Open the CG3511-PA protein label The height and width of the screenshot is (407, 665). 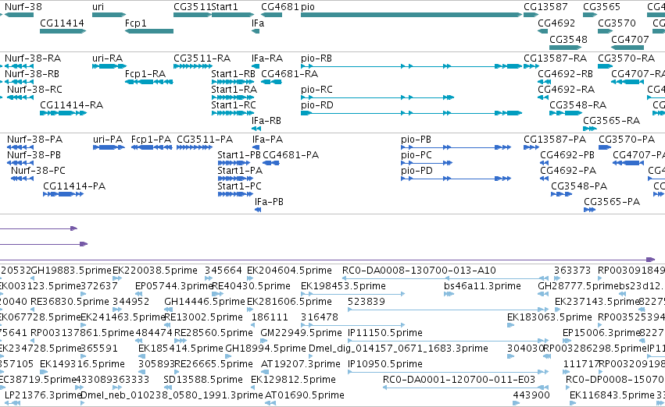[x=205, y=140]
